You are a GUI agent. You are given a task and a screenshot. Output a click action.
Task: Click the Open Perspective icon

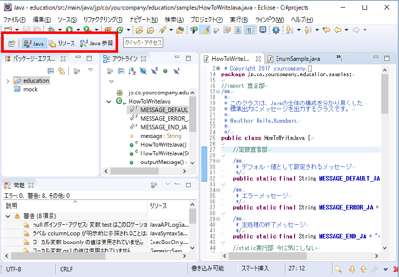click(x=12, y=44)
